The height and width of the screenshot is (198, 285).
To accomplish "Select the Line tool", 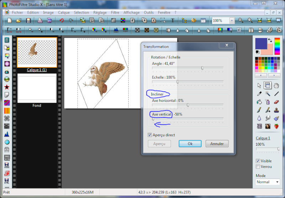I will pyautogui.click(x=276, y=94).
